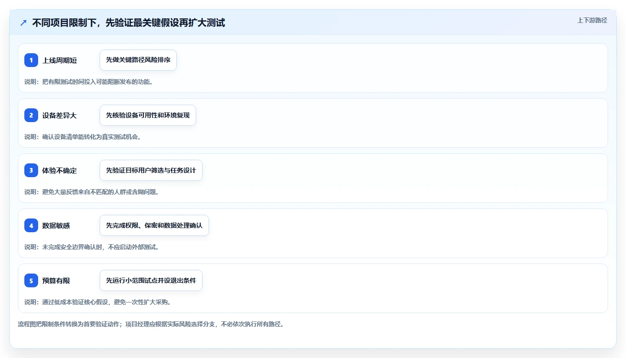The width and height of the screenshot is (626, 358).
Task: Click the number 5 step badge
Action: pyautogui.click(x=31, y=280)
